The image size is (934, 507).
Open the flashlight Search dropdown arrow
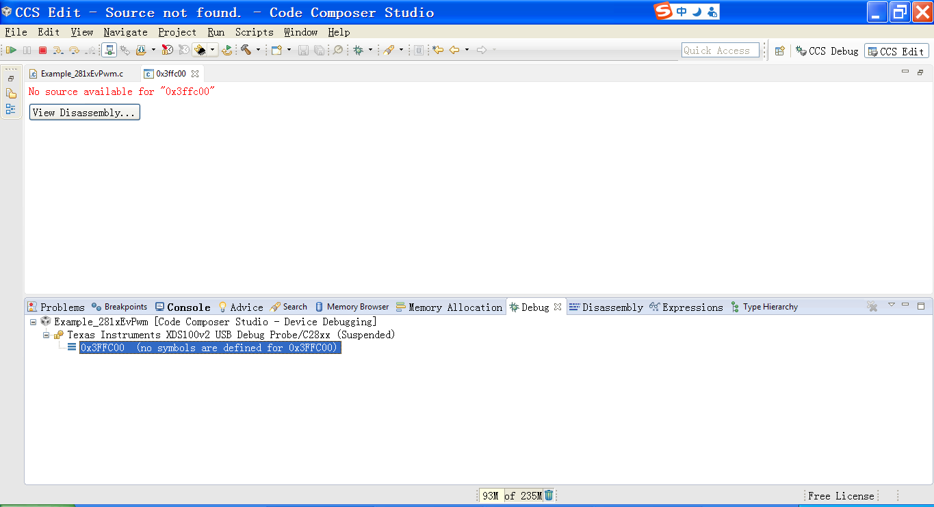[401, 50]
